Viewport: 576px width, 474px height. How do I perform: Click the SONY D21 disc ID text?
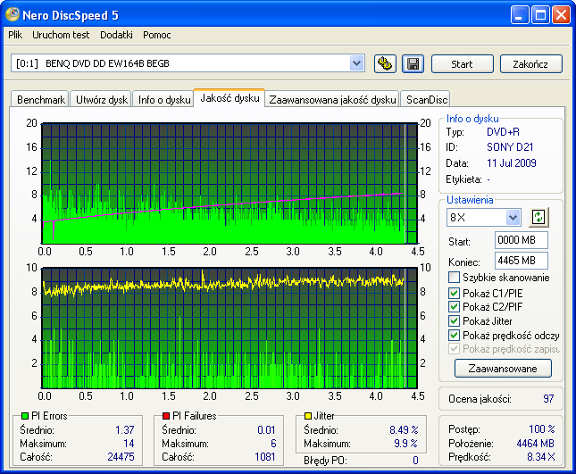click(x=510, y=147)
